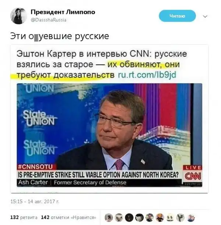Open the Президент Лимпопо display name

(63, 12)
